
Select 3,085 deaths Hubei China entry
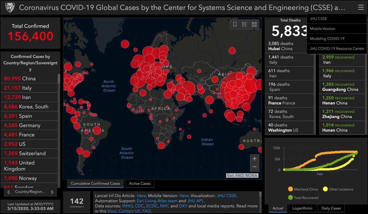coord(289,46)
